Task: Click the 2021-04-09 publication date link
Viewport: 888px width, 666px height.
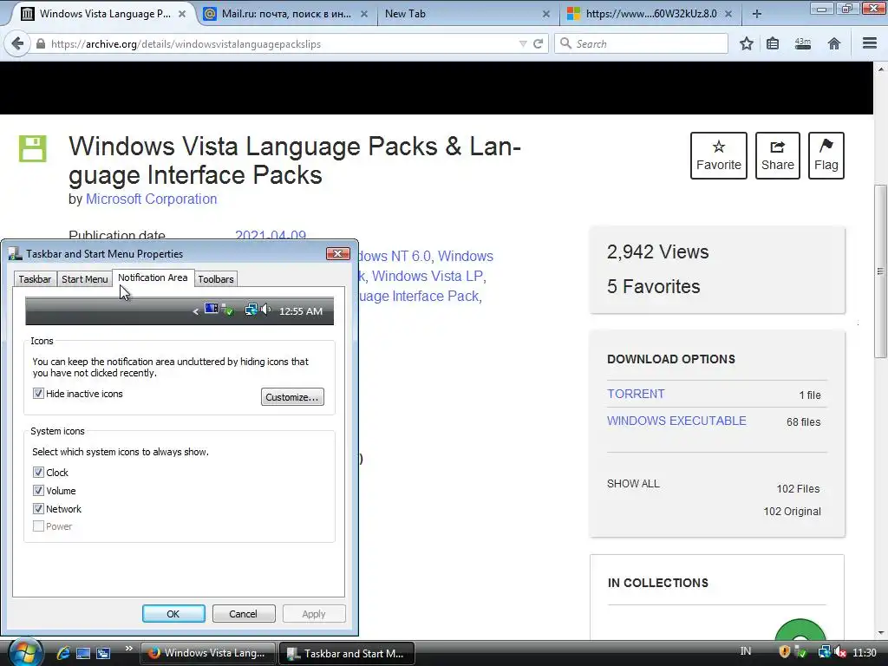Action: pyautogui.click(x=271, y=235)
